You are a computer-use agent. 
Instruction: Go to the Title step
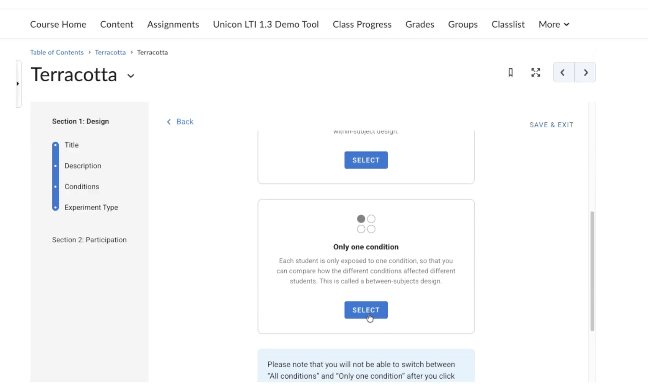point(72,145)
